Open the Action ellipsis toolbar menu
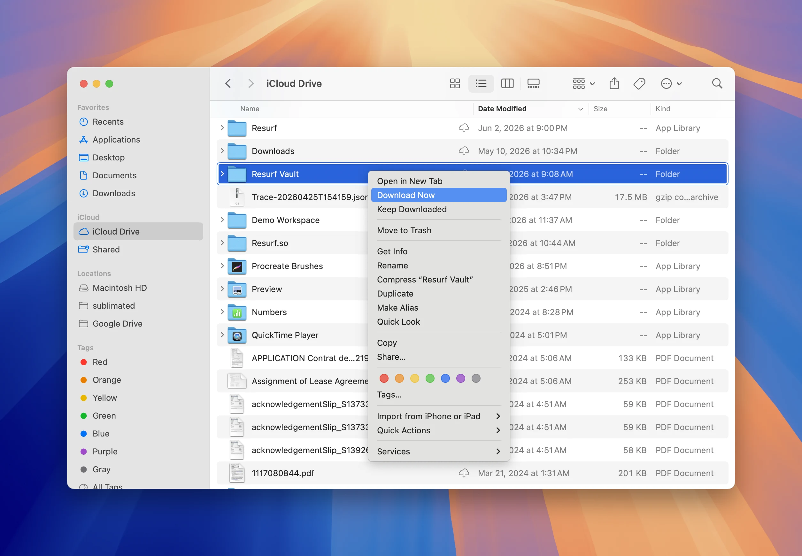Viewport: 802px width, 556px height. 671,84
